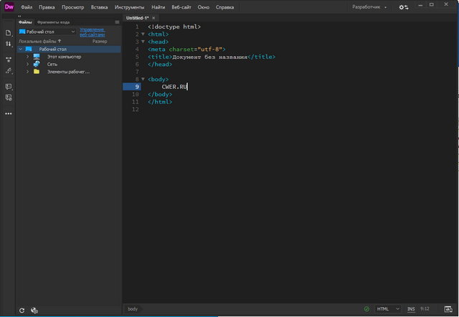Viewport: 459px width, 317px height.
Task: Click the Dreamweaver Dw logo icon
Action: [9, 6]
